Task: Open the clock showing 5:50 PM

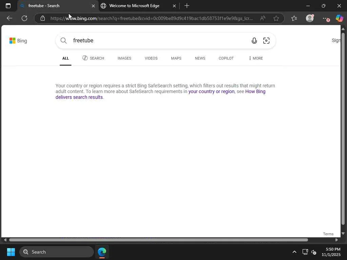Action: click(331, 252)
